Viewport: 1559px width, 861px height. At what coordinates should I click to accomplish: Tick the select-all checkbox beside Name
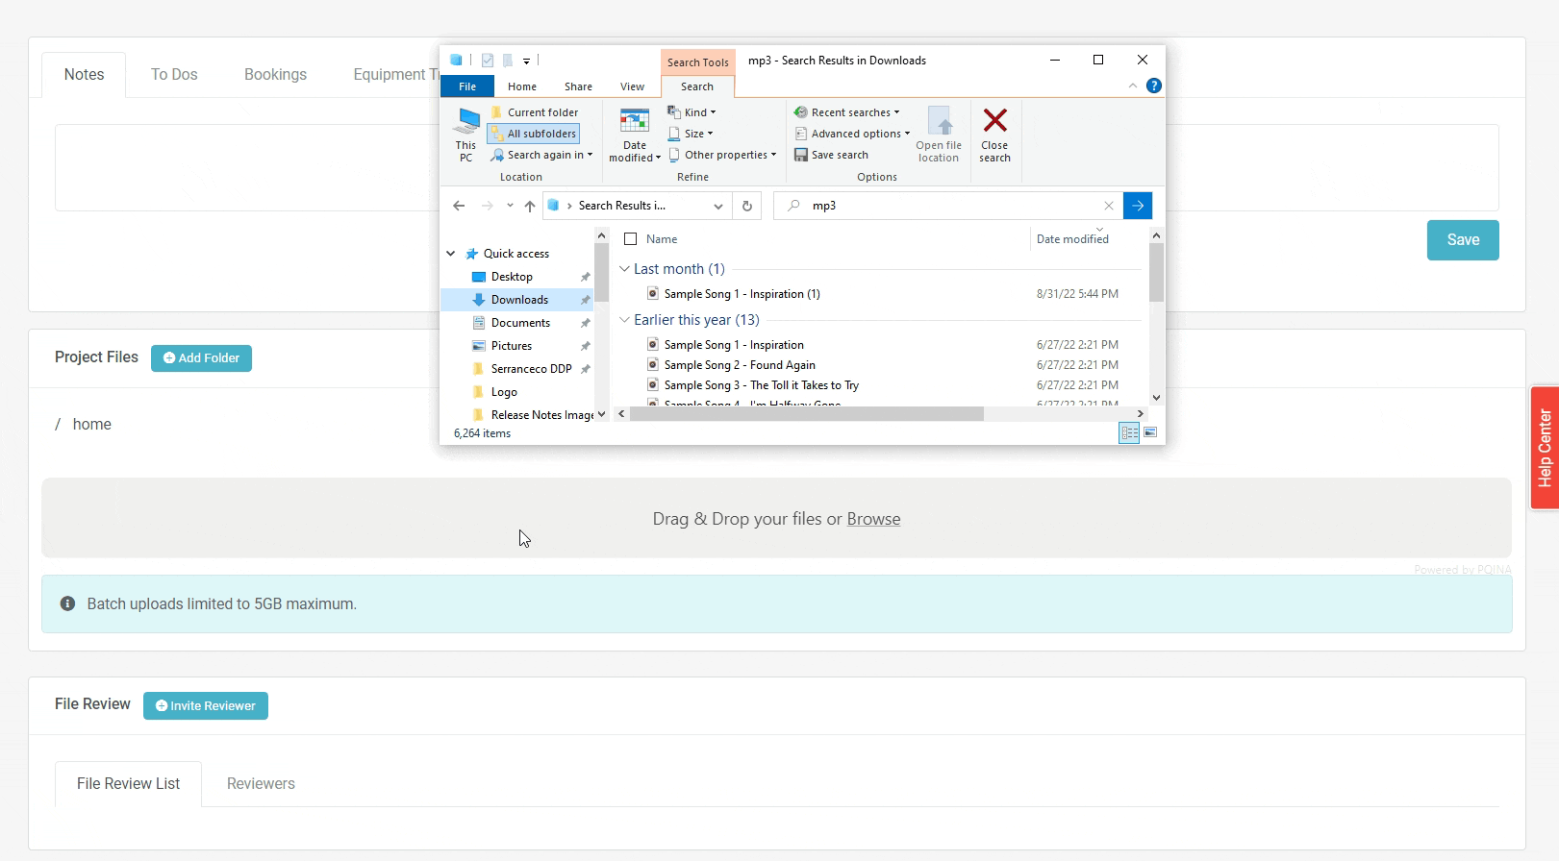tap(631, 239)
